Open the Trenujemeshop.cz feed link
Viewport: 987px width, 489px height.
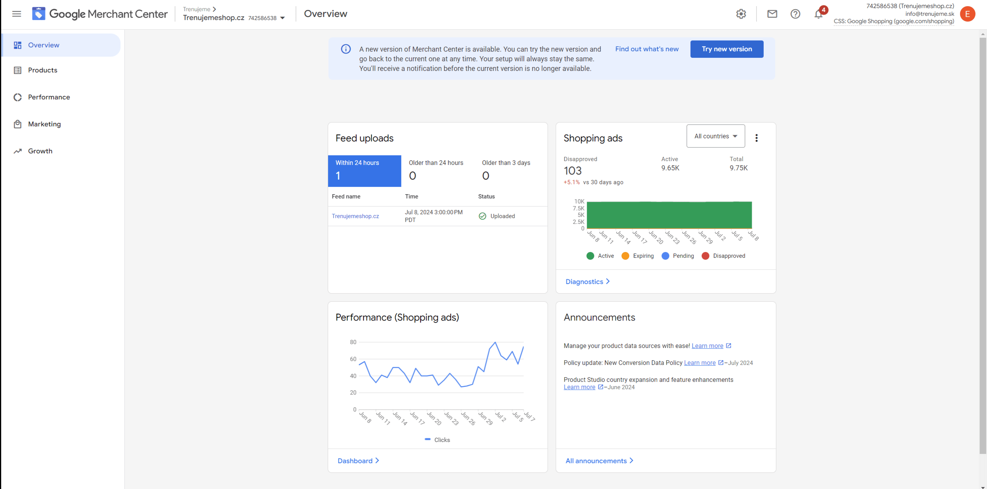pos(355,216)
